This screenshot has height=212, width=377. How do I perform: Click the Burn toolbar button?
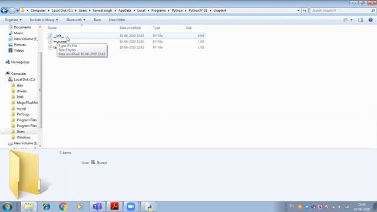coord(97,20)
